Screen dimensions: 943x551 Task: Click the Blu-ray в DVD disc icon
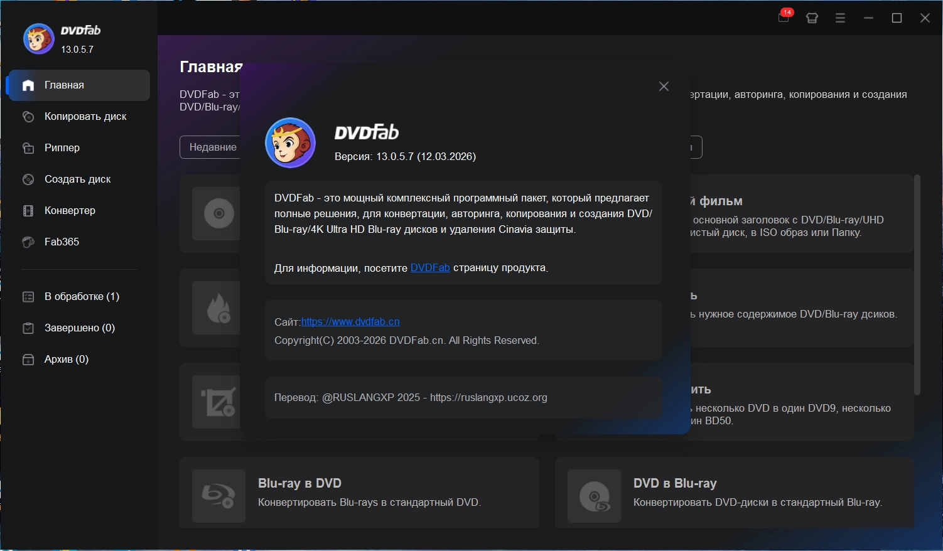(218, 496)
